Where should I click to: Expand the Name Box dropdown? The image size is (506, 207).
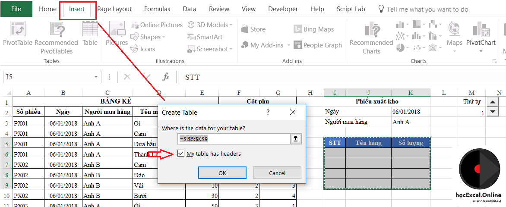click(x=97, y=77)
